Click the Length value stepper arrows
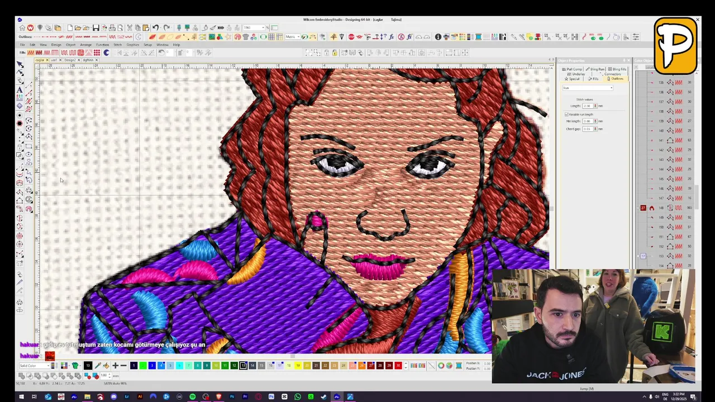Image resolution: width=715 pixels, height=402 pixels. [x=595, y=106]
